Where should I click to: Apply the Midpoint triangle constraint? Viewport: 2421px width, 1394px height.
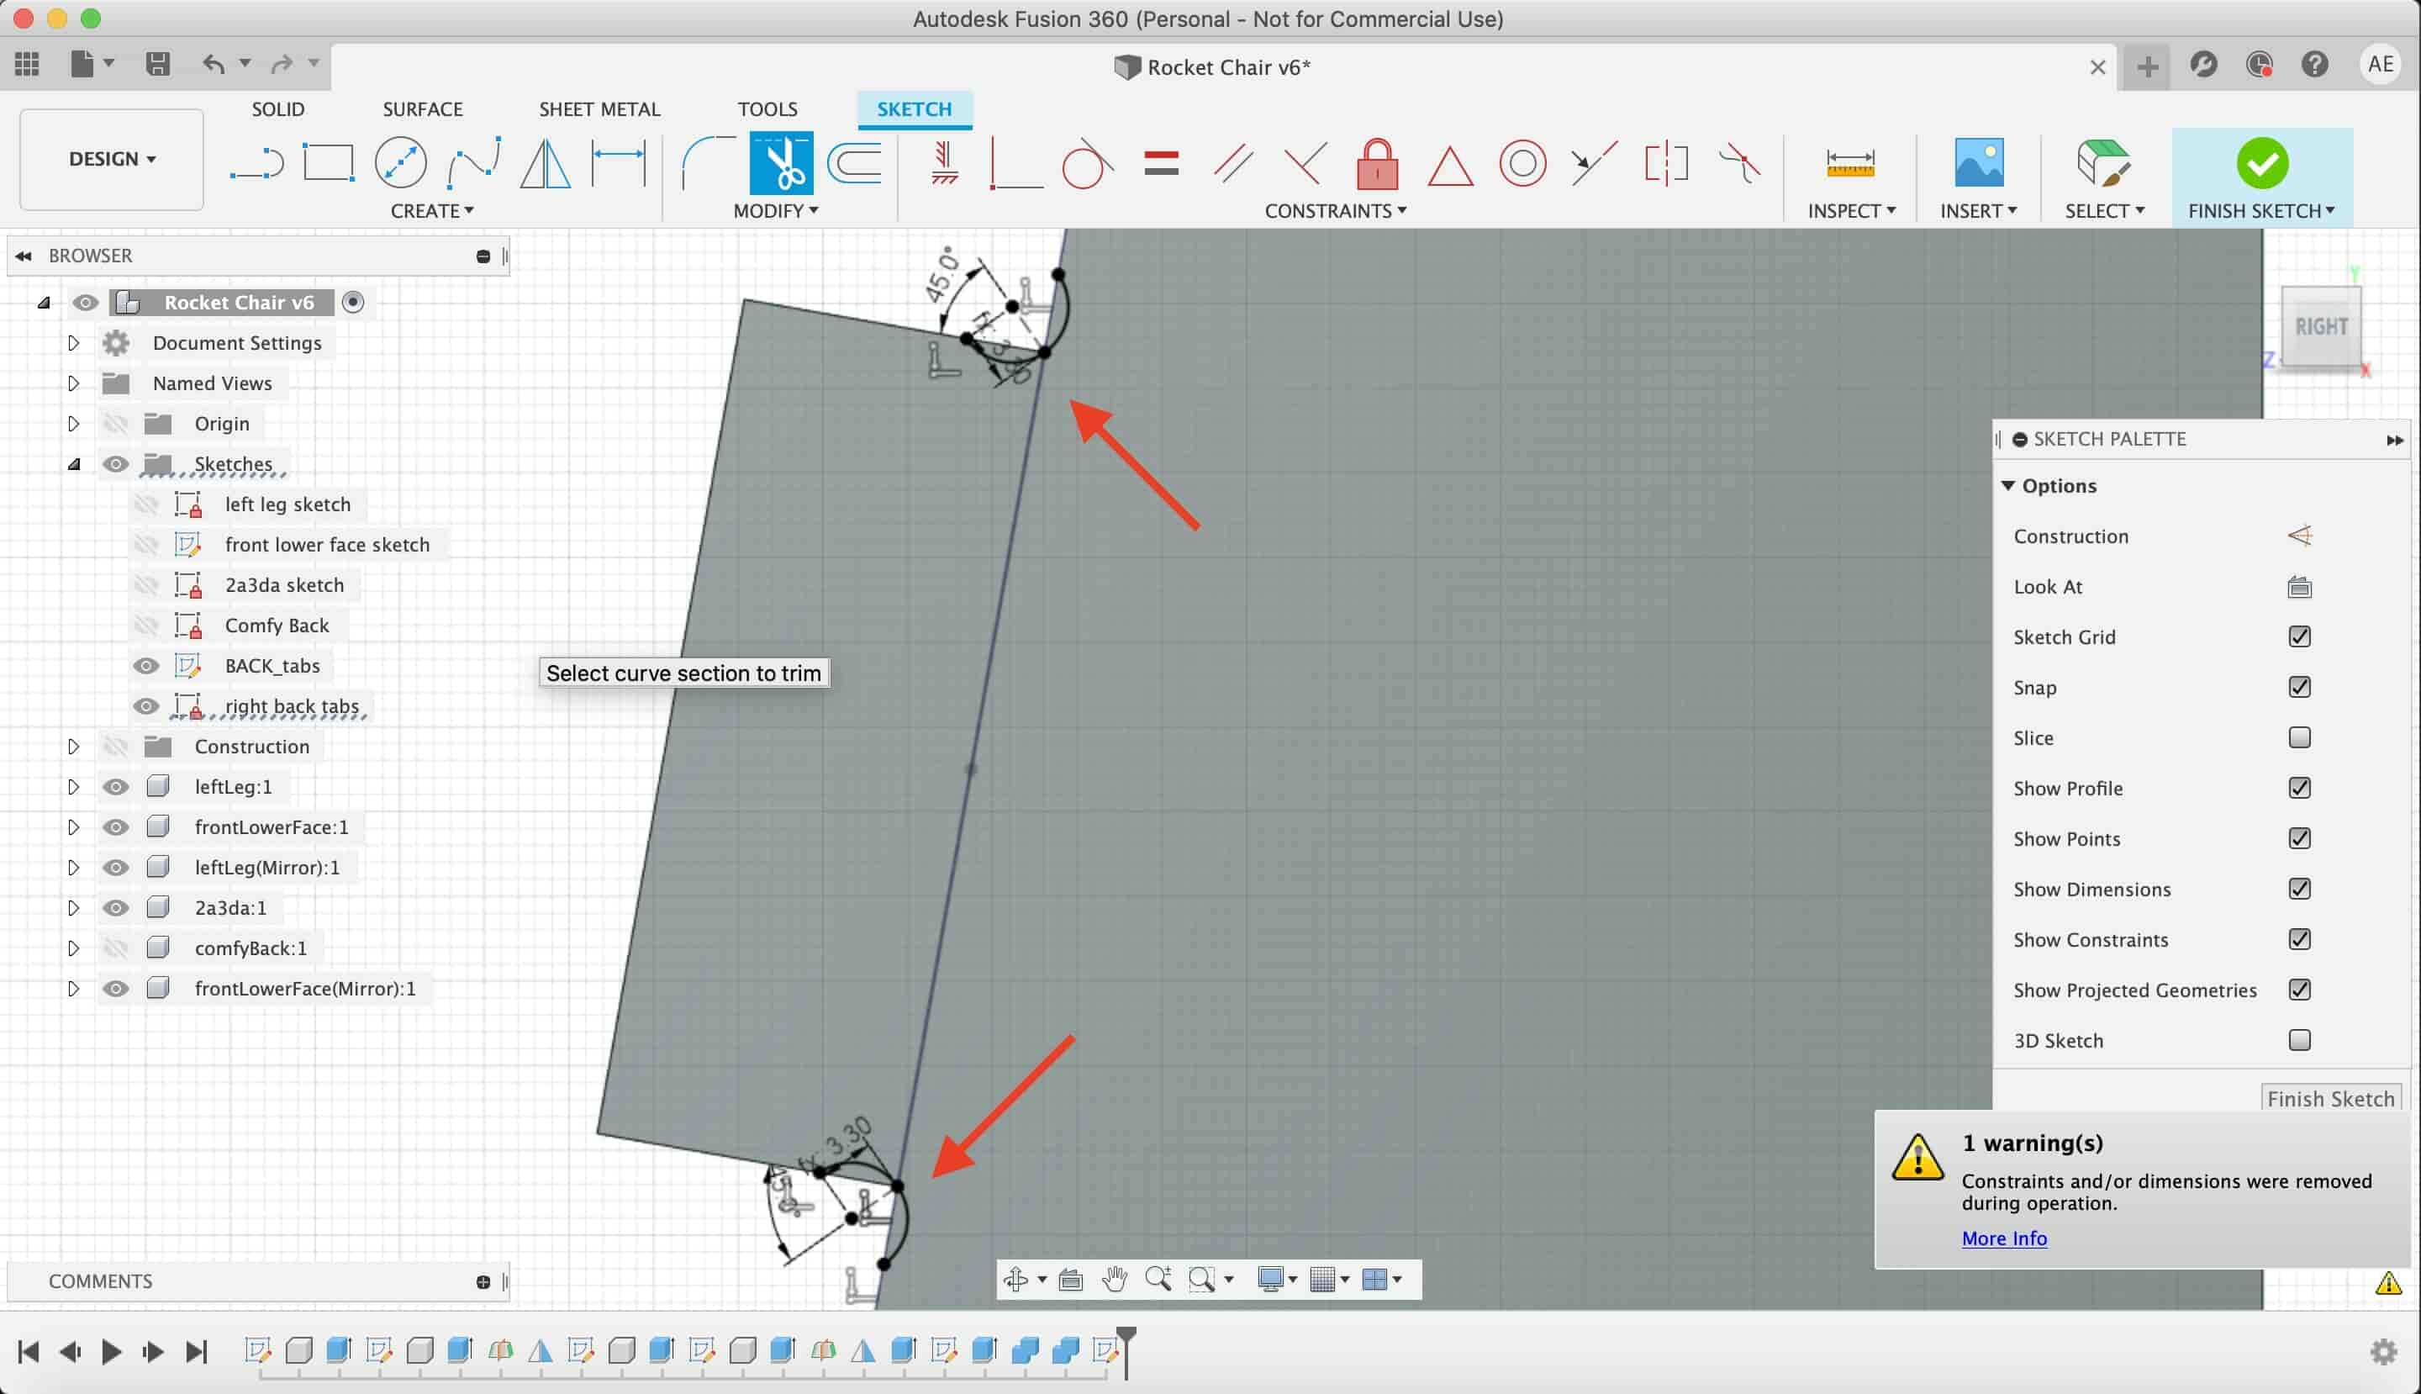[x=1449, y=165]
